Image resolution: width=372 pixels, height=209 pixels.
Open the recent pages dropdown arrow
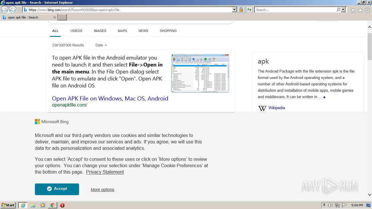click(19, 10)
